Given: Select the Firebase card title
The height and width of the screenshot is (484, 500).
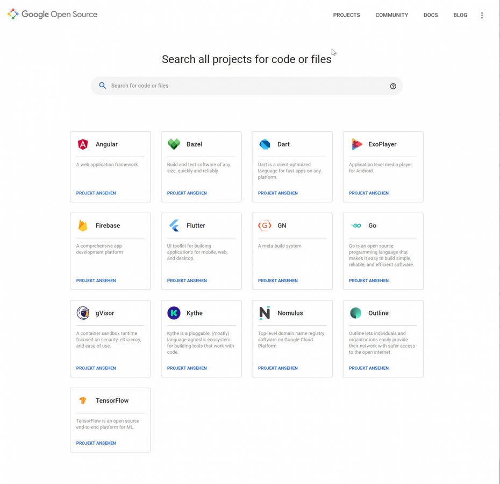Looking at the screenshot, I should click(108, 226).
